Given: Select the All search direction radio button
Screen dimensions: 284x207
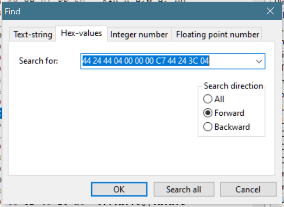Looking at the screenshot, I should coord(207,99).
